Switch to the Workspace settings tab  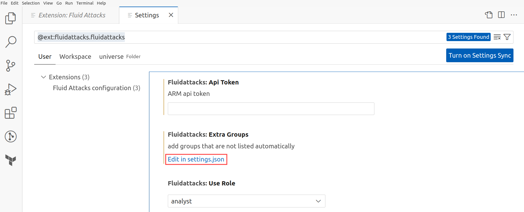pos(75,56)
